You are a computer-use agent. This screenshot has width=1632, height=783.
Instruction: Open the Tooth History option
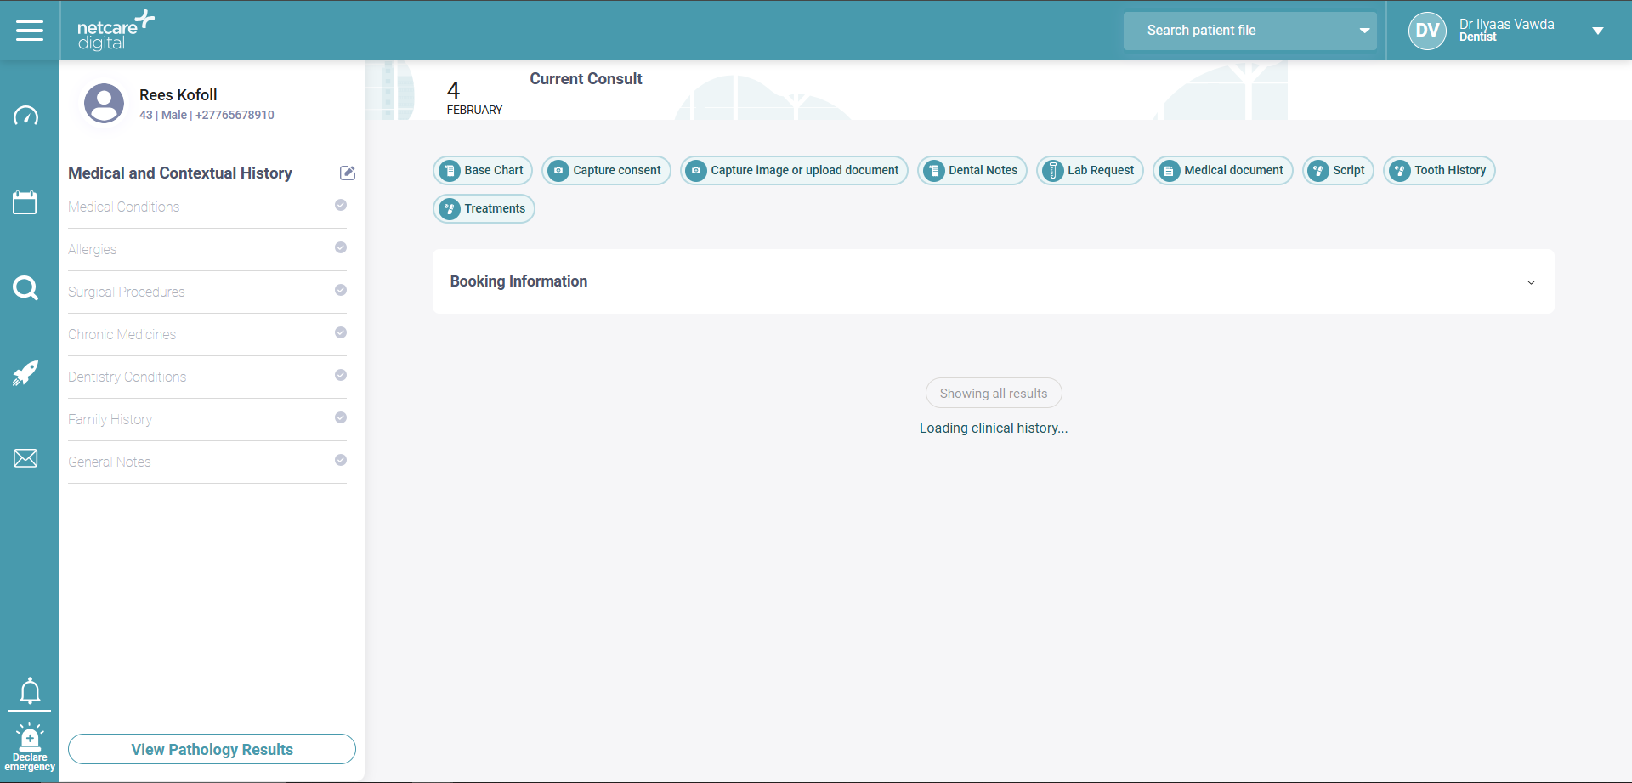tap(1439, 170)
